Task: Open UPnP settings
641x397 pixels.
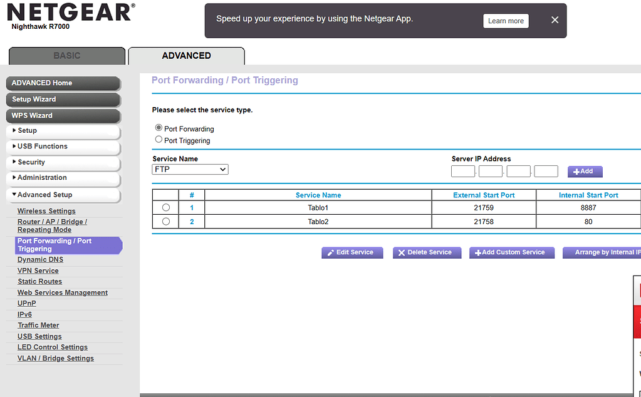Action: coord(26,304)
